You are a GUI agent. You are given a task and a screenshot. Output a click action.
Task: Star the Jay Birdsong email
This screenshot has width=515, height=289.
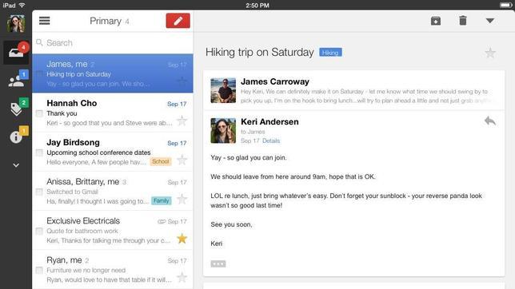pyautogui.click(x=182, y=160)
